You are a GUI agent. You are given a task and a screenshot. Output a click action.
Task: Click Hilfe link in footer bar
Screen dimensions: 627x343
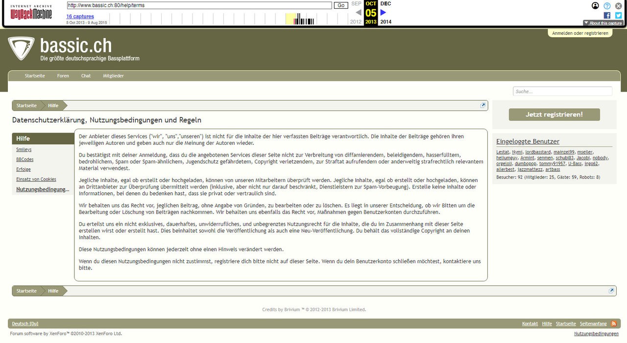coord(547,323)
